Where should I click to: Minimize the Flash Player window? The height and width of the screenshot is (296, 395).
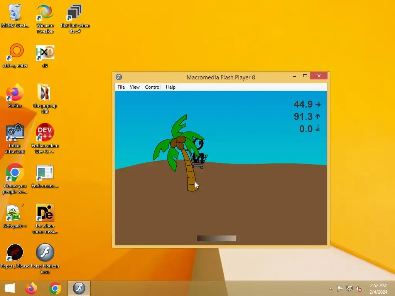(295, 76)
